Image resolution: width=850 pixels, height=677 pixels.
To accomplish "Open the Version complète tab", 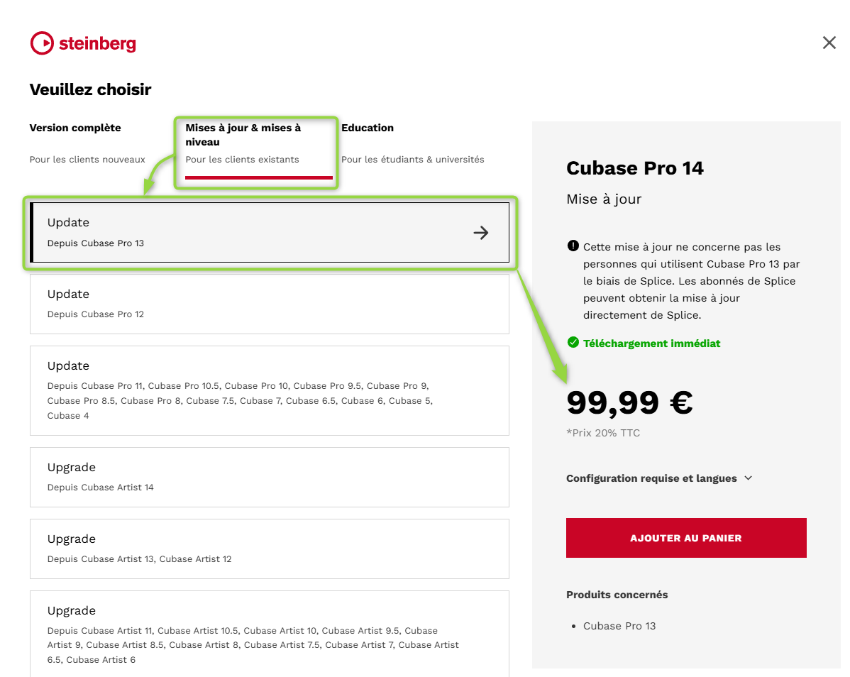I will (87, 143).
